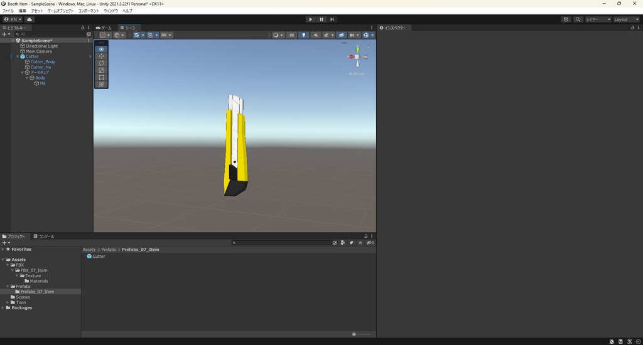Collapse the Cutter object in Hierarchy

pyautogui.click(x=18, y=56)
